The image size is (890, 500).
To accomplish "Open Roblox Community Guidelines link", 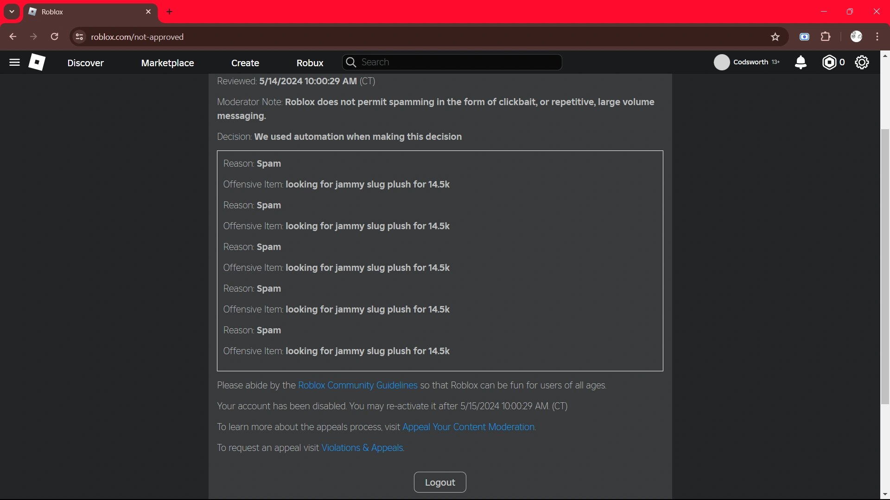I will click(357, 385).
